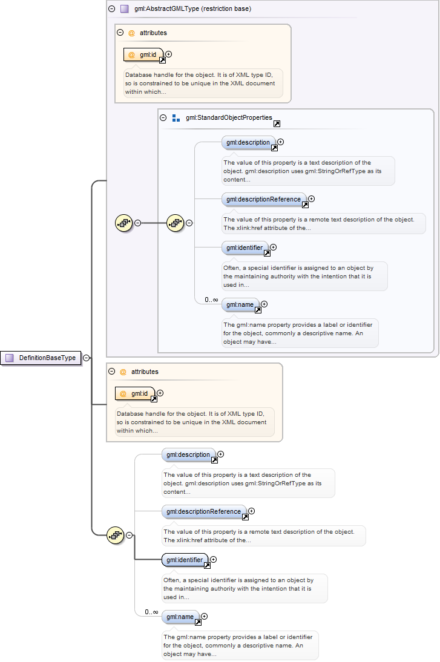Viewport: 440px width, 662px height.
Task: Select the bottom gml:description element
Action: (x=188, y=454)
